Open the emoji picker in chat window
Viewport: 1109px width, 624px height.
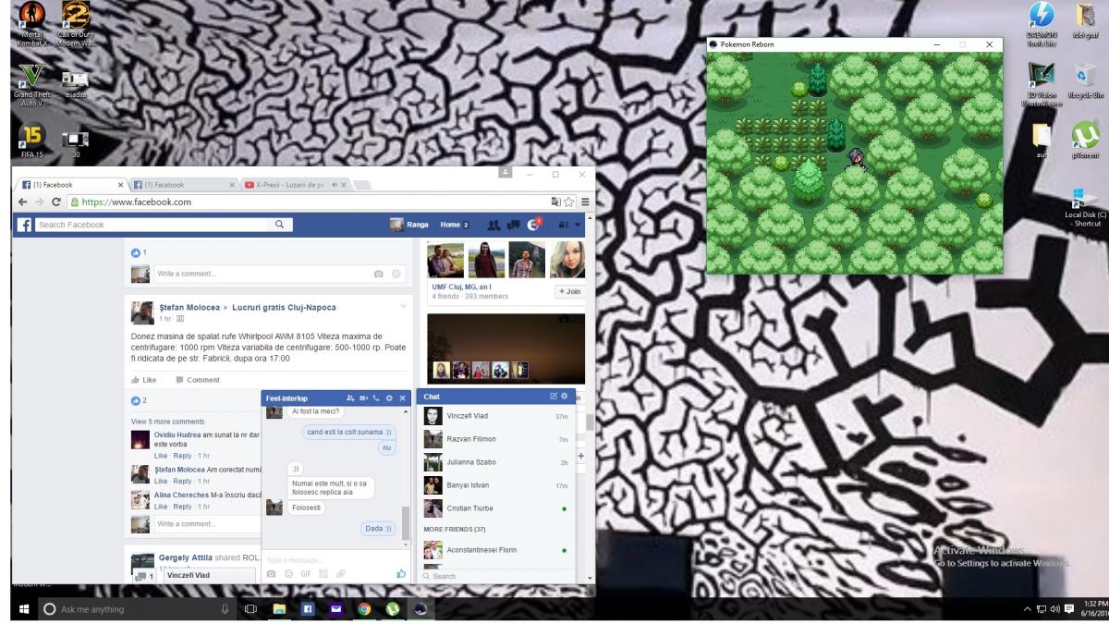tap(288, 574)
